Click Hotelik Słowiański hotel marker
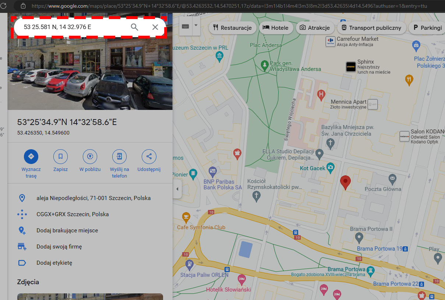The height and width of the screenshot is (300, 445). pos(241,279)
